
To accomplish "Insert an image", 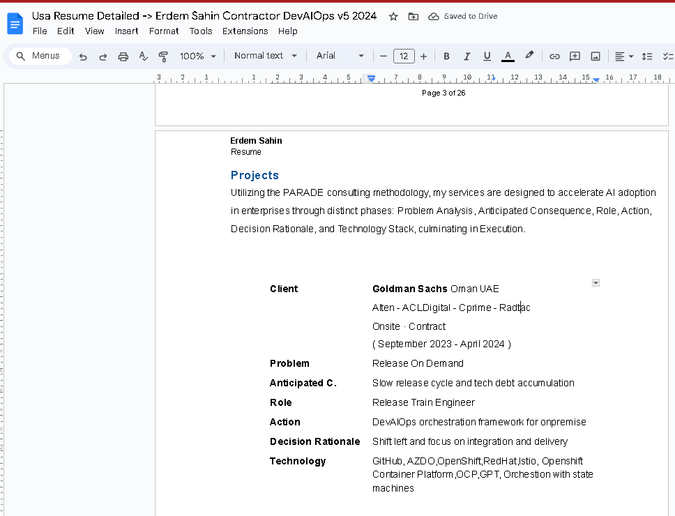I will 596,56.
